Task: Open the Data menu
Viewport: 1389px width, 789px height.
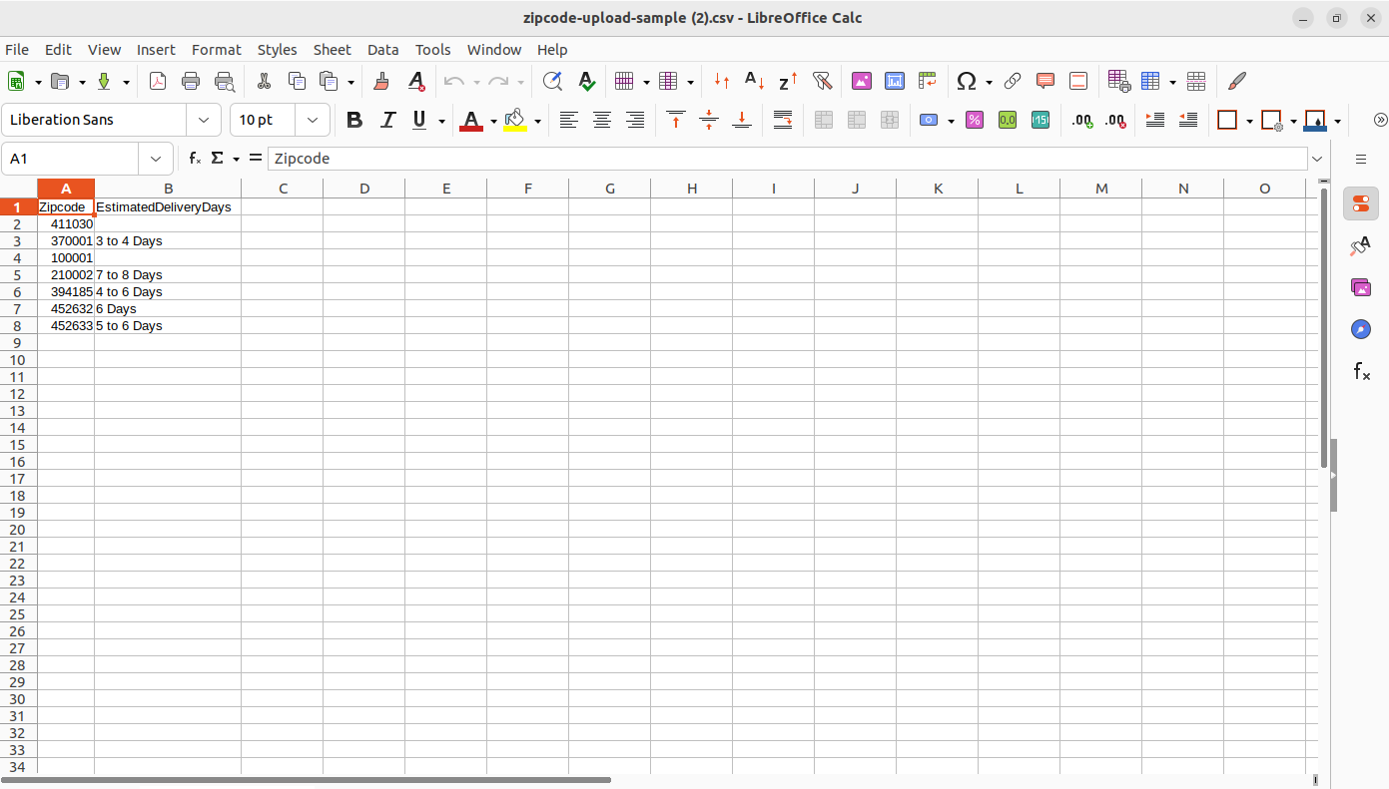Action: coord(382,50)
